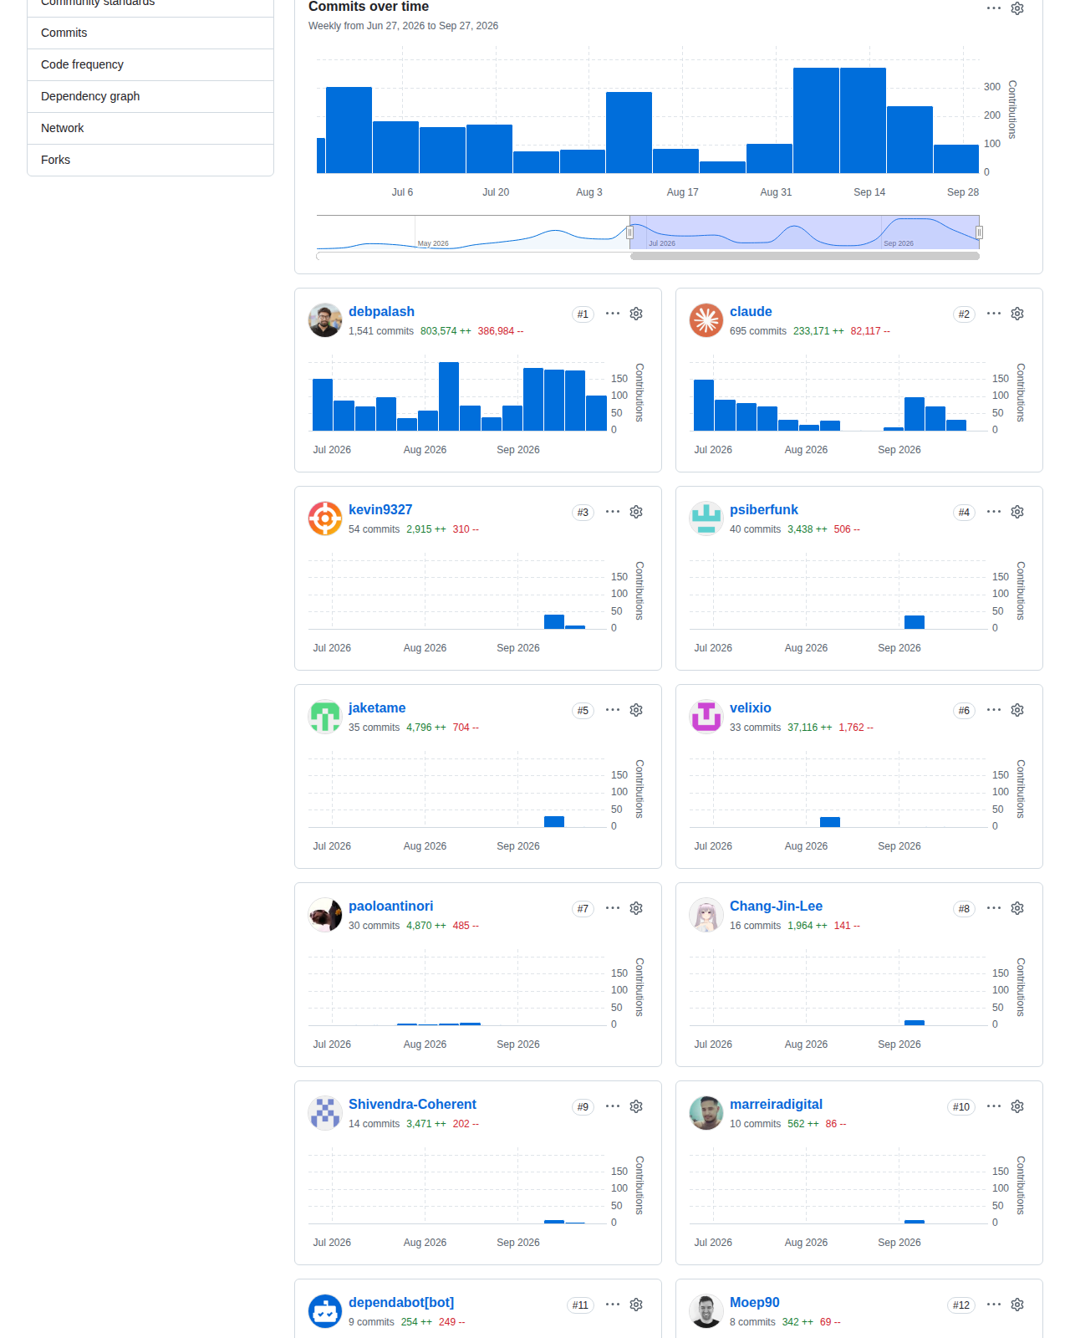
Task: Open jaketame profile link
Action: click(377, 707)
